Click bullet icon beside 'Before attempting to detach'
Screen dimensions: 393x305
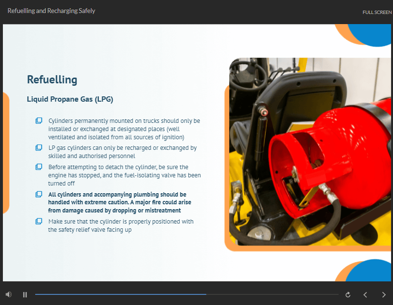[39, 167]
